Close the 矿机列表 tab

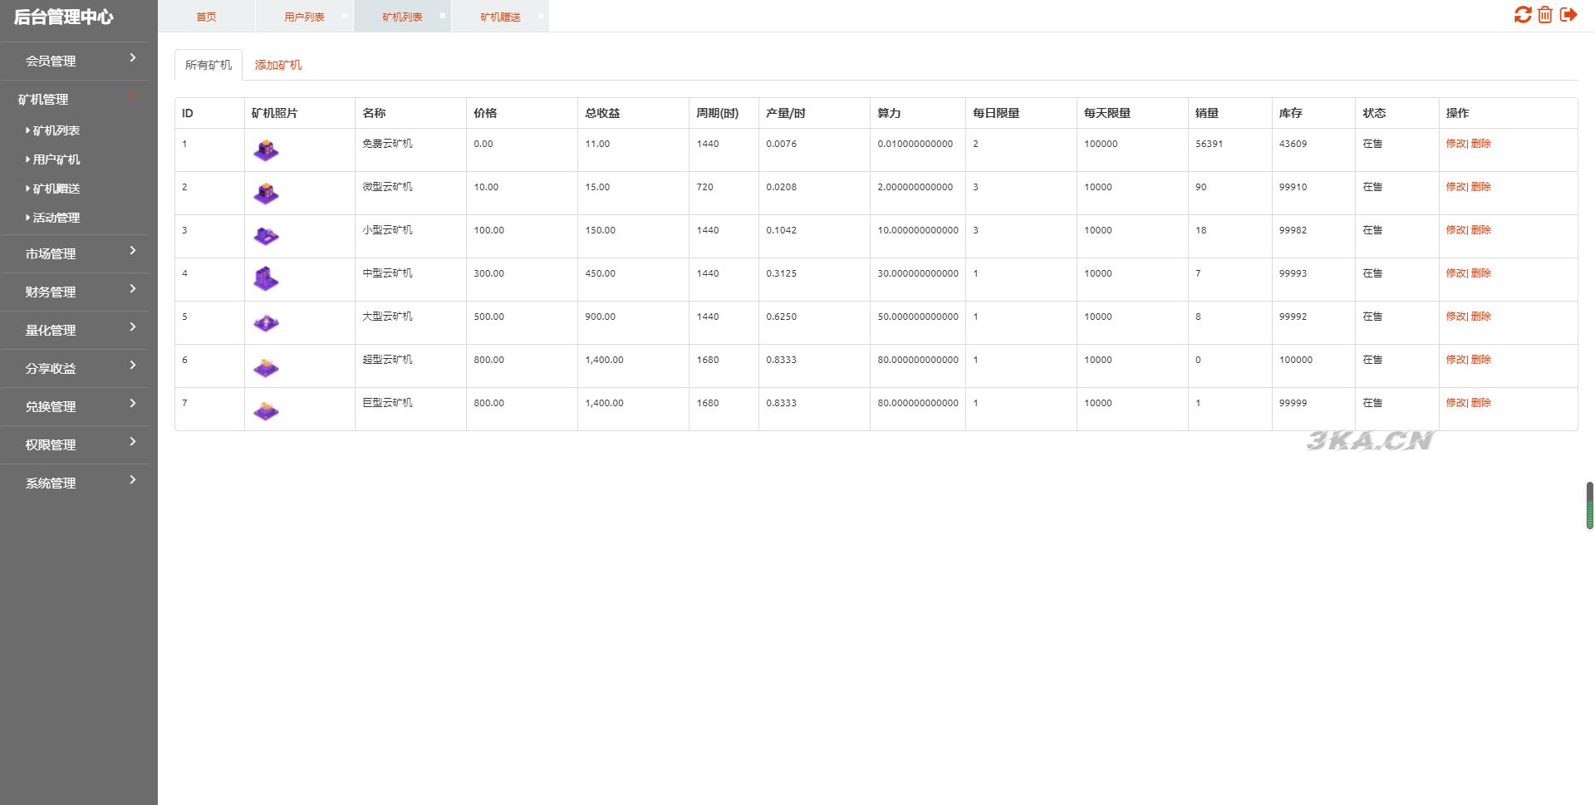tap(443, 16)
